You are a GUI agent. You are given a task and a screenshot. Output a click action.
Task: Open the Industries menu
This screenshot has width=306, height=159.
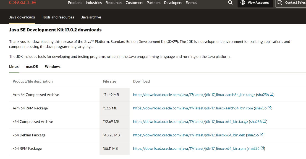pos(94,3)
